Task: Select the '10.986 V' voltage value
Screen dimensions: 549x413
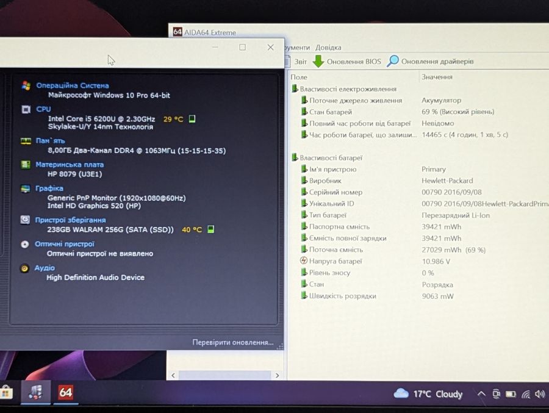Action: tap(436, 261)
